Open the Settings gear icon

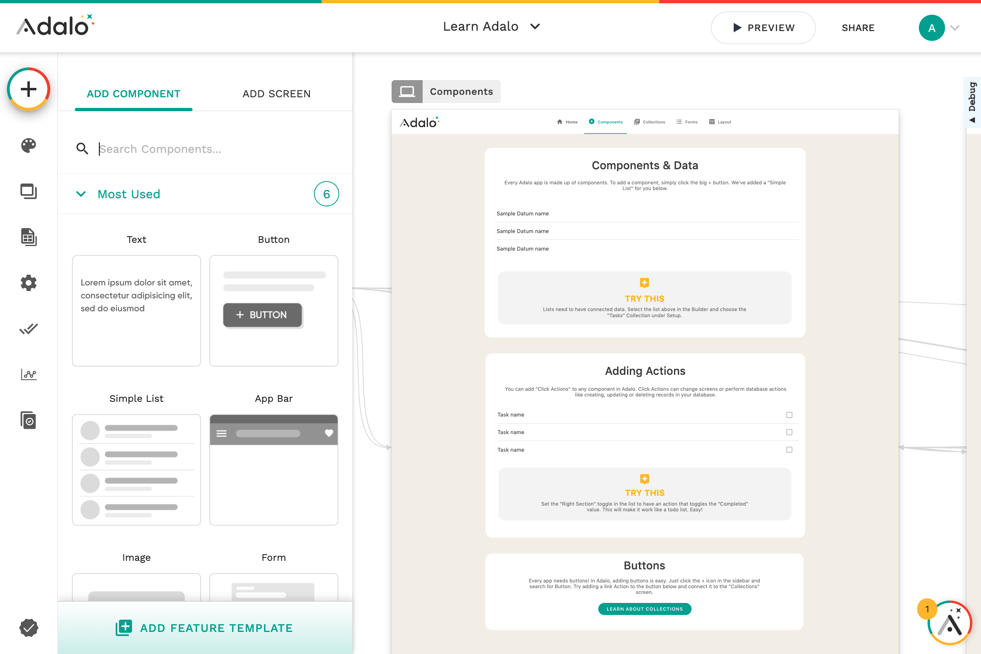pyautogui.click(x=28, y=283)
